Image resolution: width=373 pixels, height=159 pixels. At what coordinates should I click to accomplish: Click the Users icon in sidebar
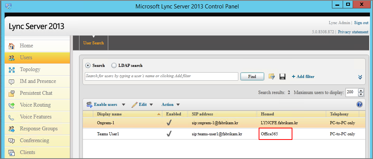(x=12, y=58)
